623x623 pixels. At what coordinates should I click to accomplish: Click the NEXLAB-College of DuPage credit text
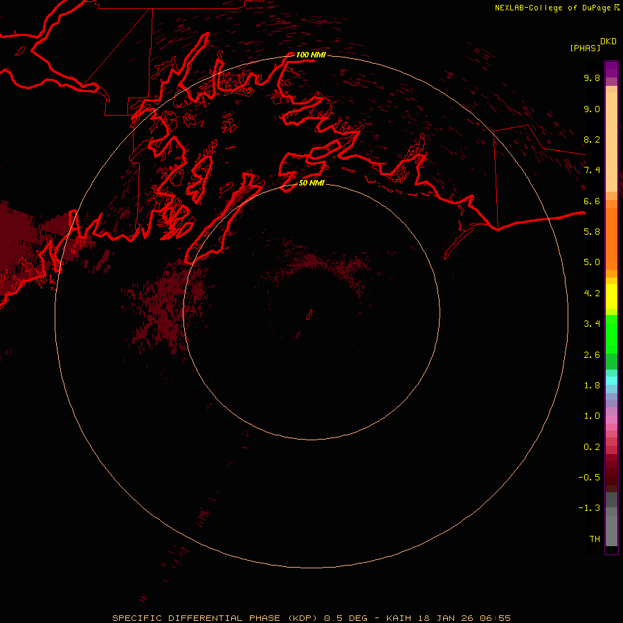(554, 8)
